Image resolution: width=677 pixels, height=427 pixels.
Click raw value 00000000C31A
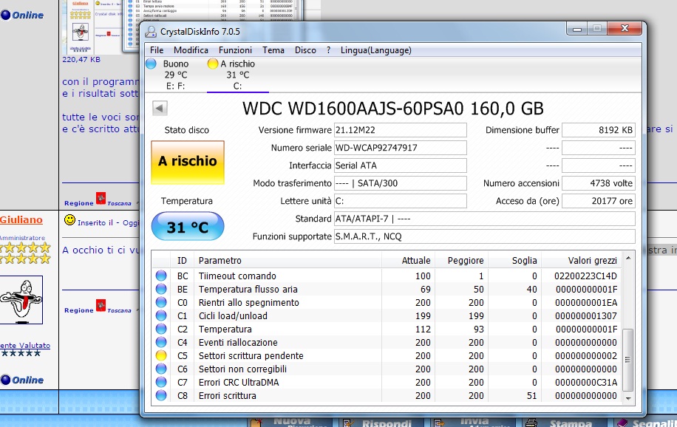click(586, 383)
